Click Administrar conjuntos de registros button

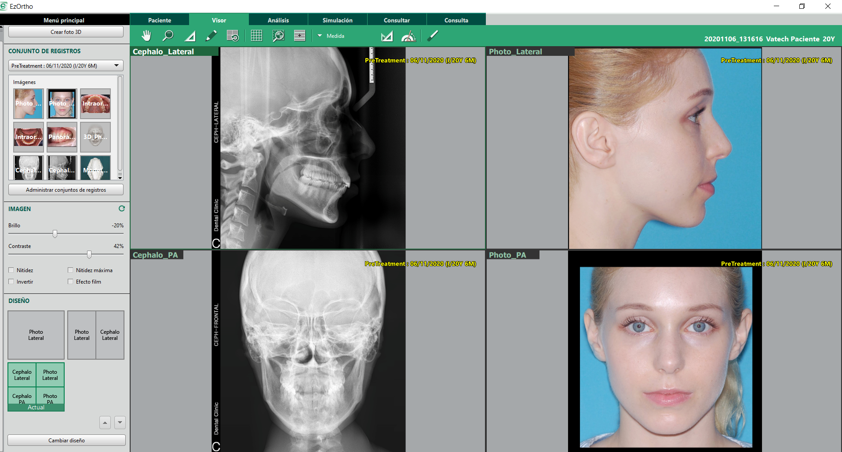pos(66,190)
